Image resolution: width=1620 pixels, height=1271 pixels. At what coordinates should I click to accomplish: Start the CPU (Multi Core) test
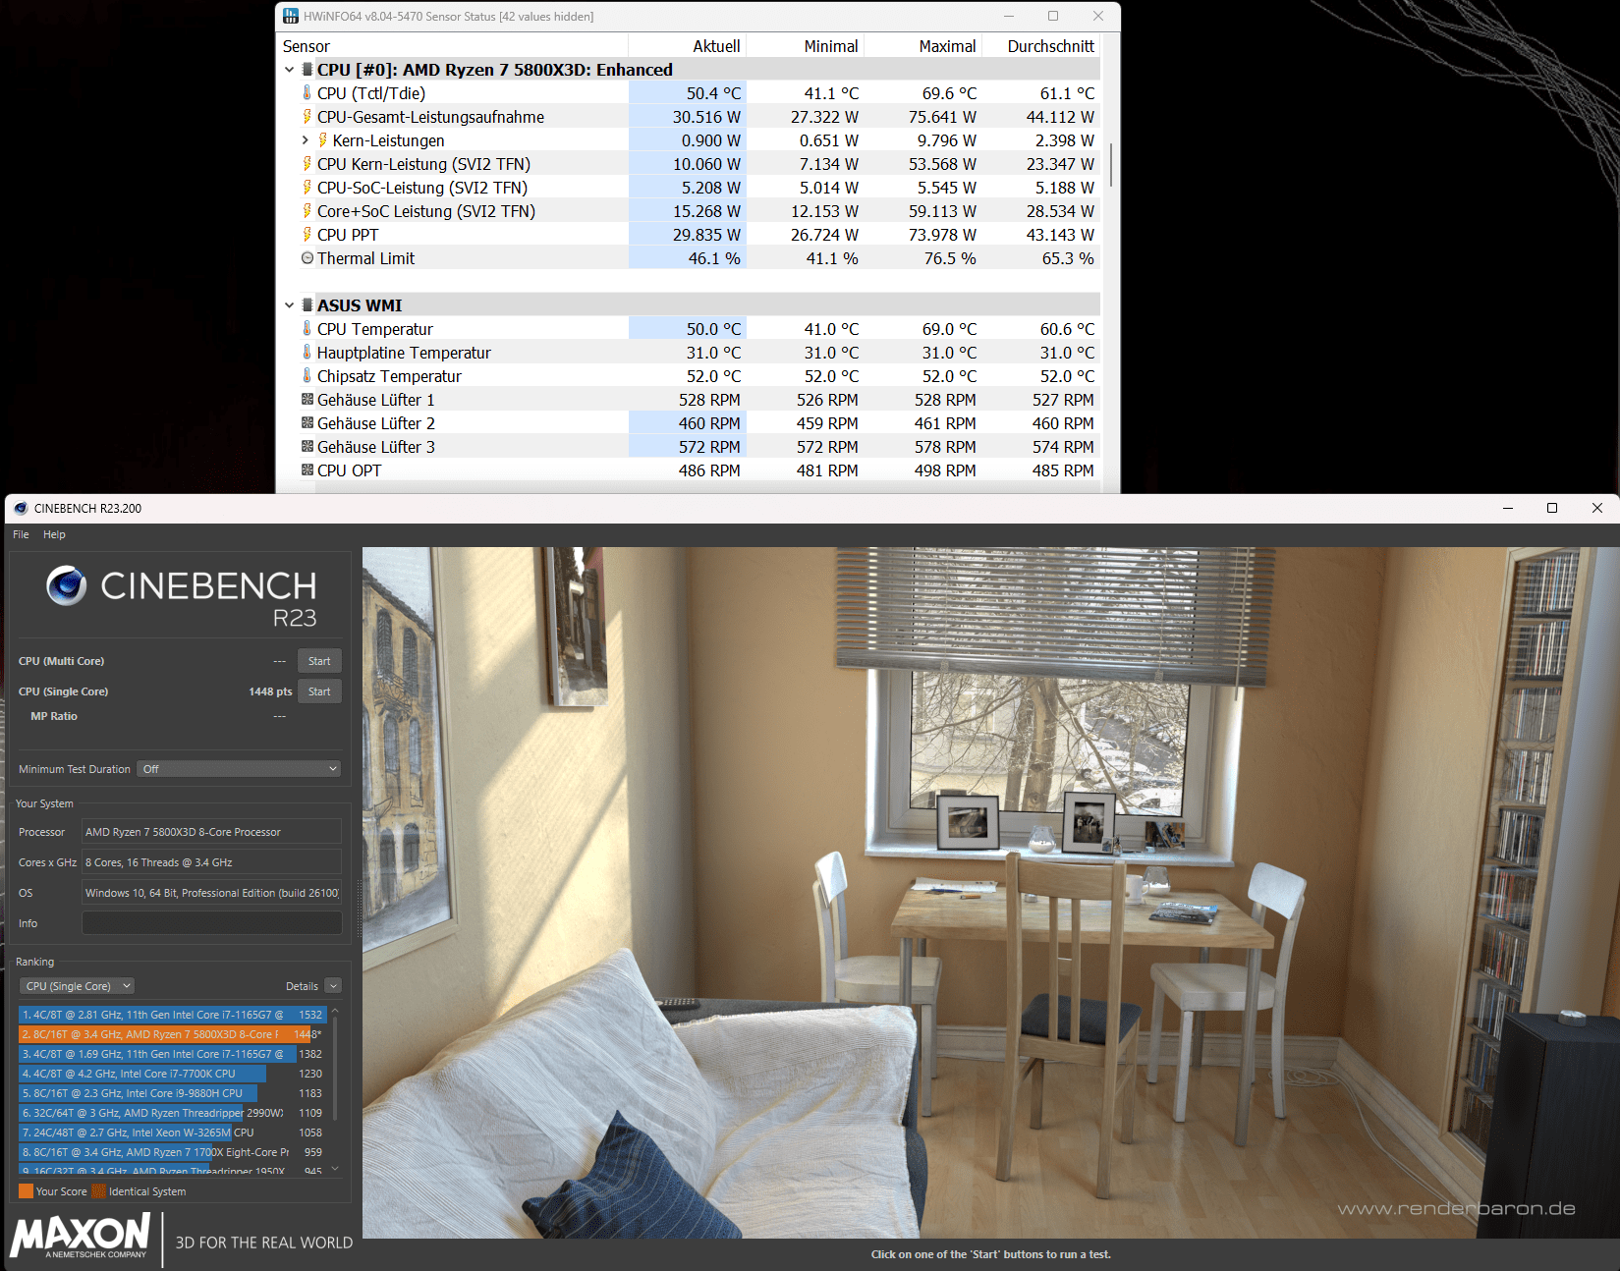[319, 661]
